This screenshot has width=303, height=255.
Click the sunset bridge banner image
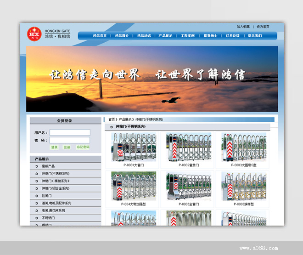[x=152, y=79]
